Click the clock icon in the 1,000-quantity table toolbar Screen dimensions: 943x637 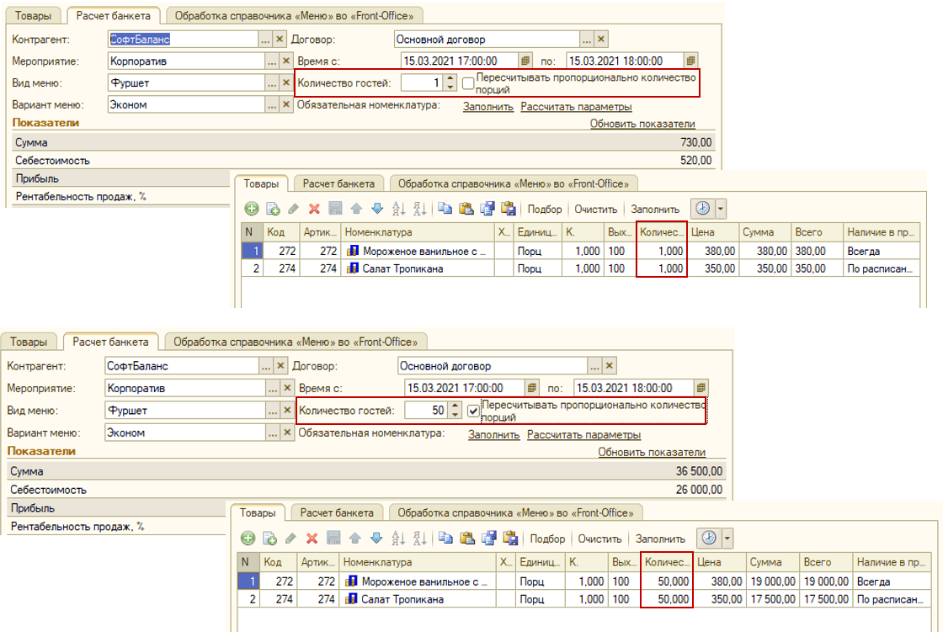click(x=702, y=209)
